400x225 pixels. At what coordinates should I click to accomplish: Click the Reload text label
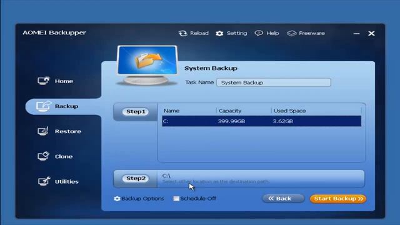(199, 33)
